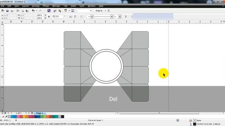Select the Page 1 tab
This screenshot has width=225, height=126.
tap(40, 113)
